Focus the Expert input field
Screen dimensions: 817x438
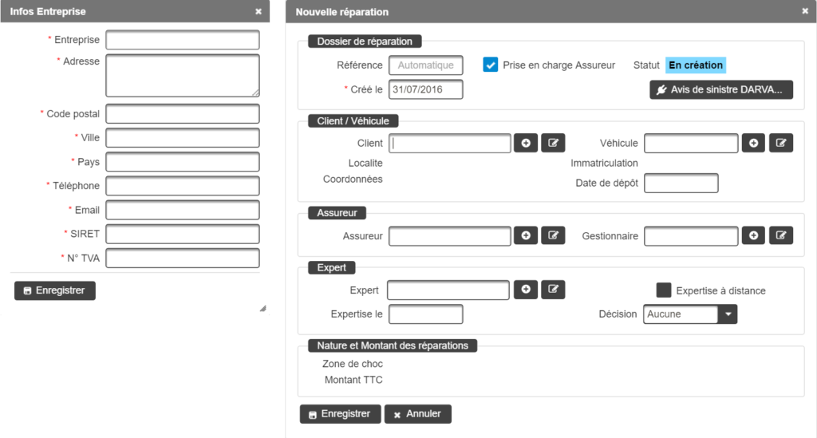(x=448, y=290)
